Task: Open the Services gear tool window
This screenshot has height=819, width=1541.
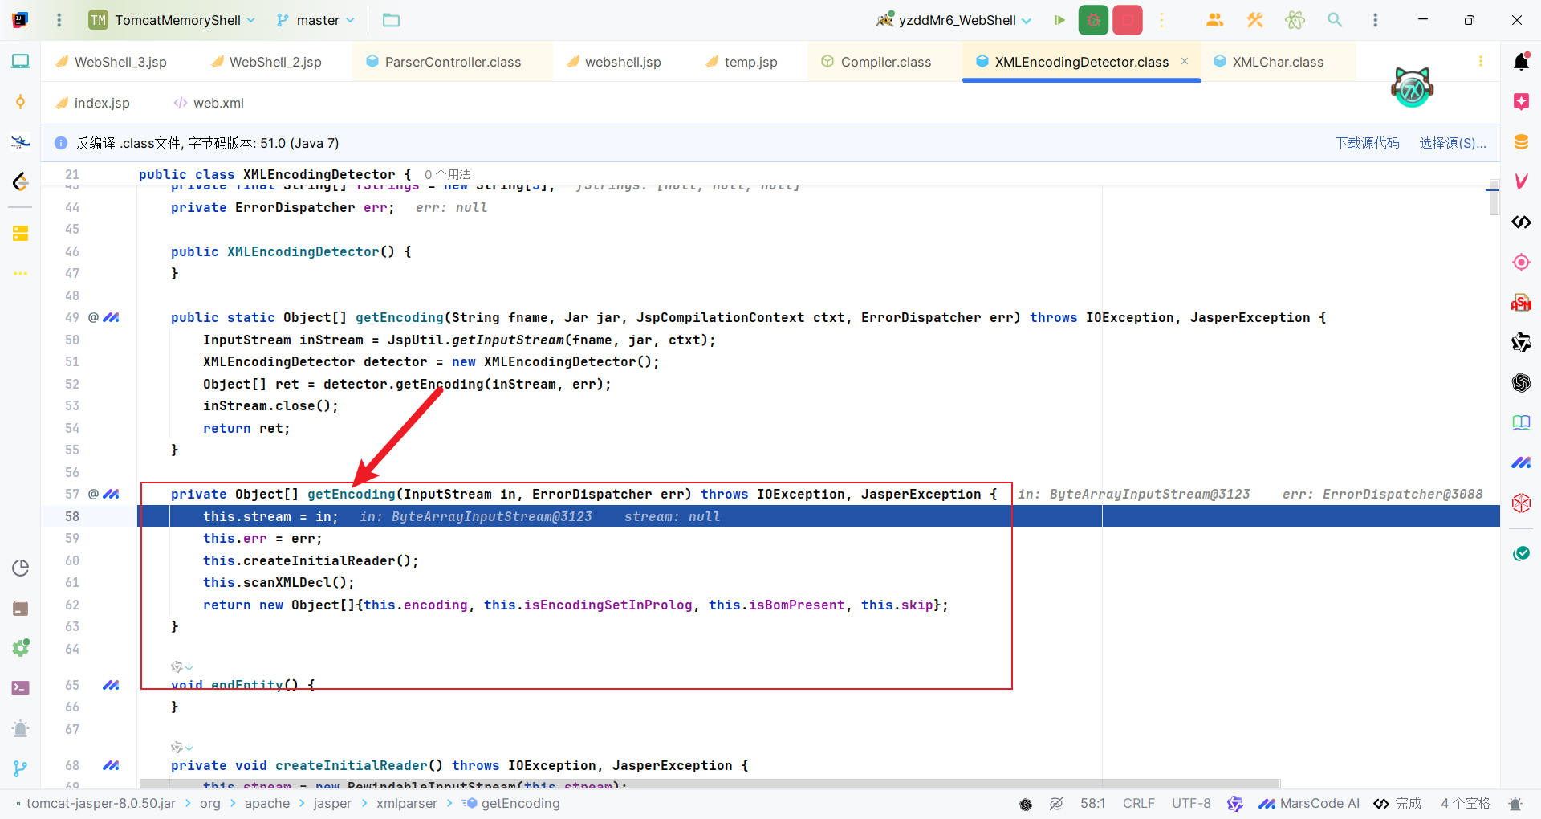Action: [x=20, y=648]
